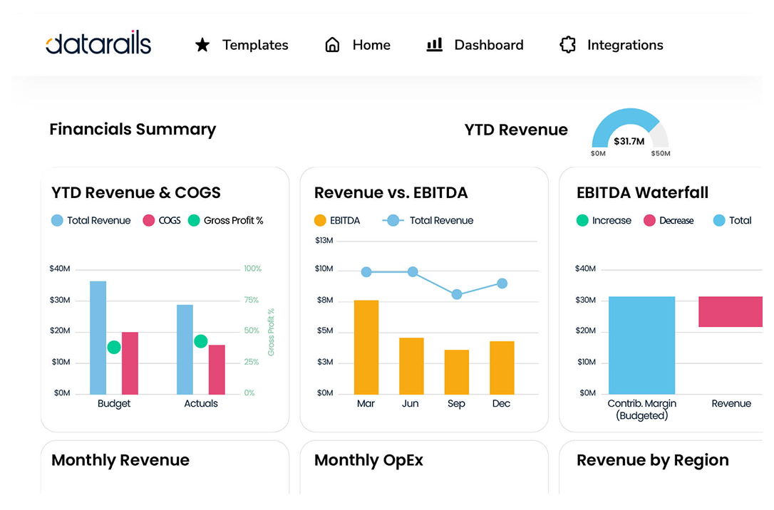Hide the EBITDA series via legend
The image size is (774, 510).
[x=337, y=221]
